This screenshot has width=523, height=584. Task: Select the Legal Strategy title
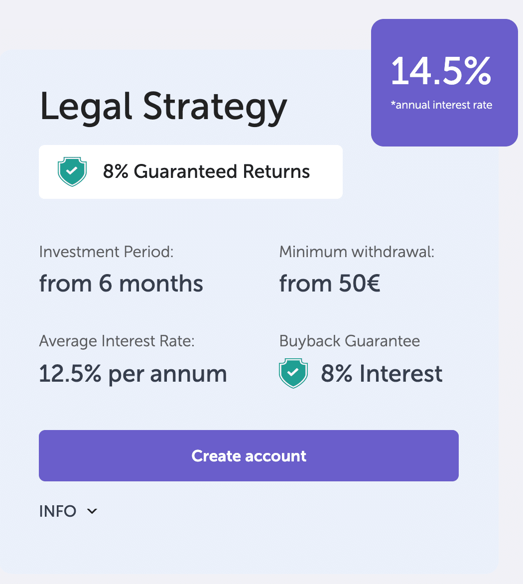pos(163,106)
